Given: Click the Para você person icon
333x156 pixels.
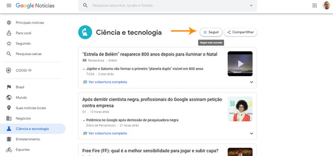Looking at the screenshot, I should (x=9, y=33).
